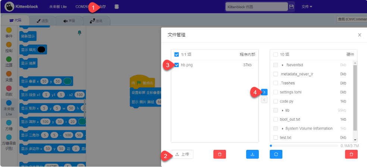Screen dimensions: 367x167
Task: Expand the System Volume Information folder
Action: 283,129
